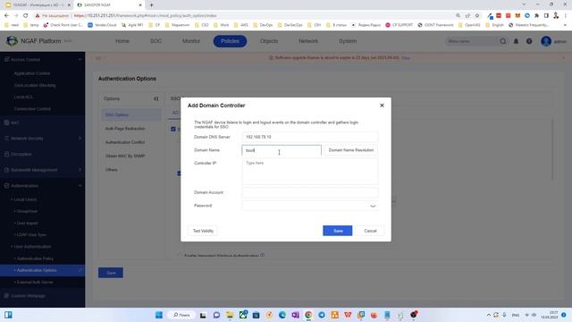Cancel the Add Domain Controller dialog
Image resolution: width=572 pixels, height=322 pixels.
click(370, 231)
